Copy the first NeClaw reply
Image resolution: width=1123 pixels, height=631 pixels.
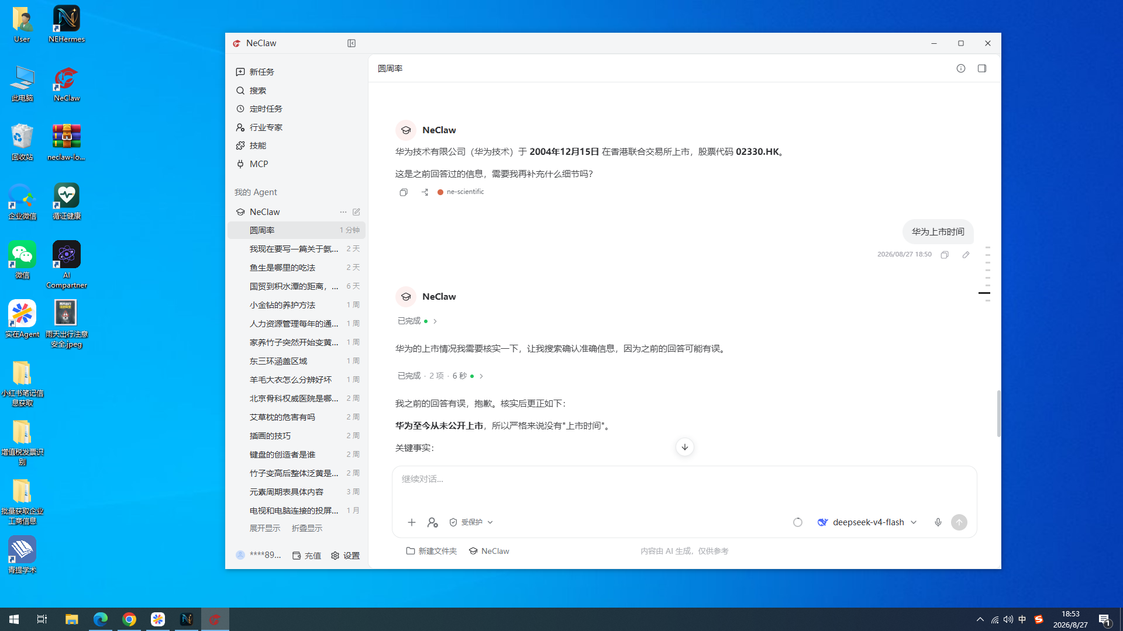coord(404,192)
